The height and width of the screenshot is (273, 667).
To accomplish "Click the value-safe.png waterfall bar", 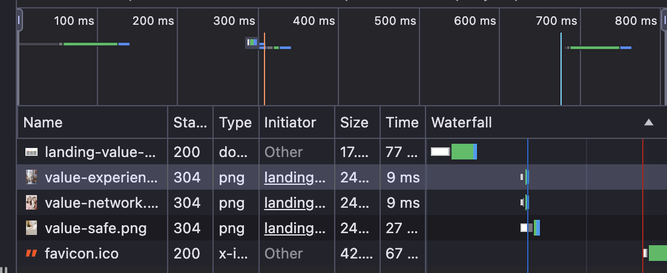I will (530, 228).
